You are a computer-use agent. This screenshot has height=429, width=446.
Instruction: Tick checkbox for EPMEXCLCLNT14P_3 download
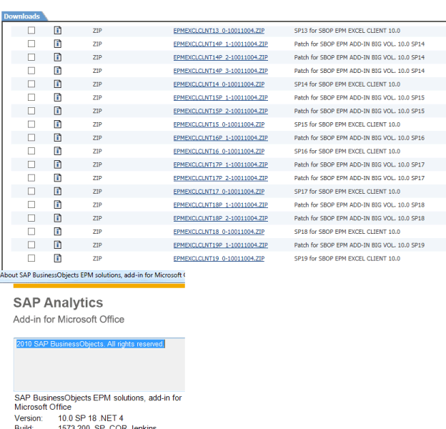coord(31,71)
